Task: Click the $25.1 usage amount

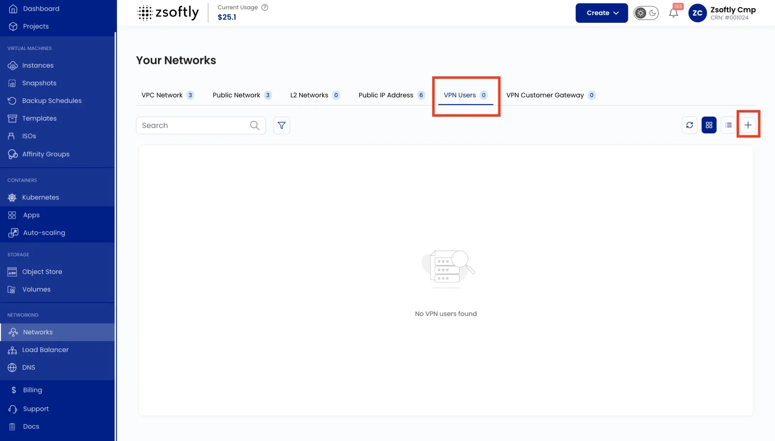Action: 227,17
